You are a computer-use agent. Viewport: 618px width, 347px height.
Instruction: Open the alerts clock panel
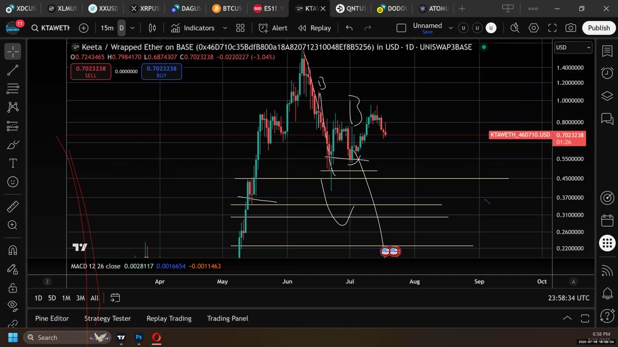pos(607,73)
